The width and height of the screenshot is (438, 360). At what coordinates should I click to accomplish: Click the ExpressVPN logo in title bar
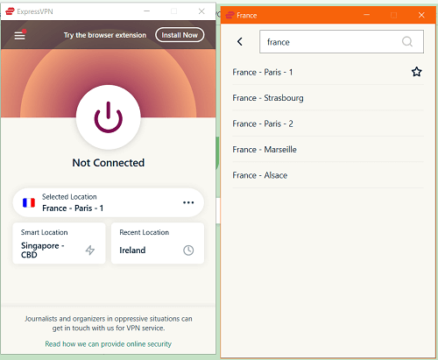tap(10, 11)
